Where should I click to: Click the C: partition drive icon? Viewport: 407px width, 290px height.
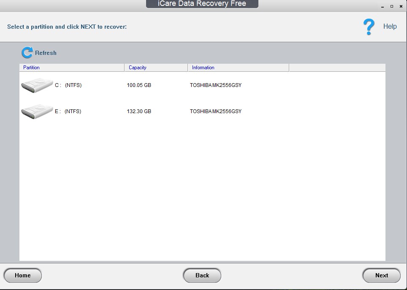(37, 85)
